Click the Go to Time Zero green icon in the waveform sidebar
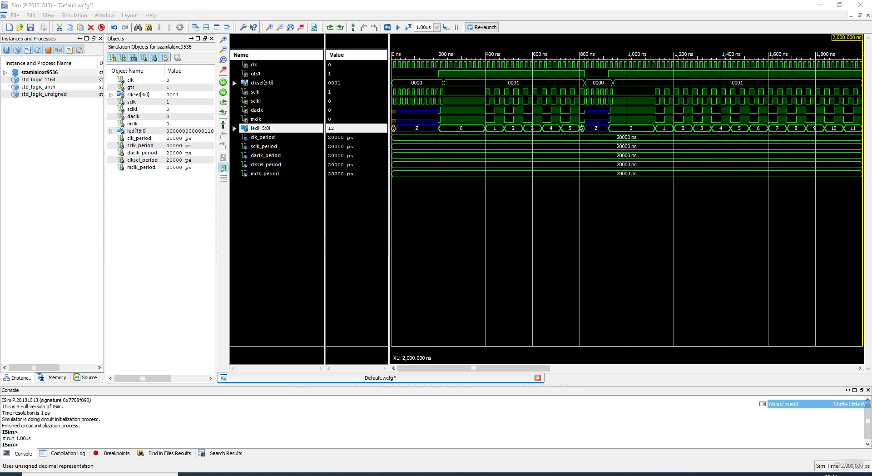Viewport: 872px width, 476px height. click(x=223, y=82)
